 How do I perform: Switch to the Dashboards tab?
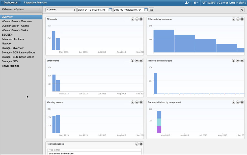coord(11,3)
